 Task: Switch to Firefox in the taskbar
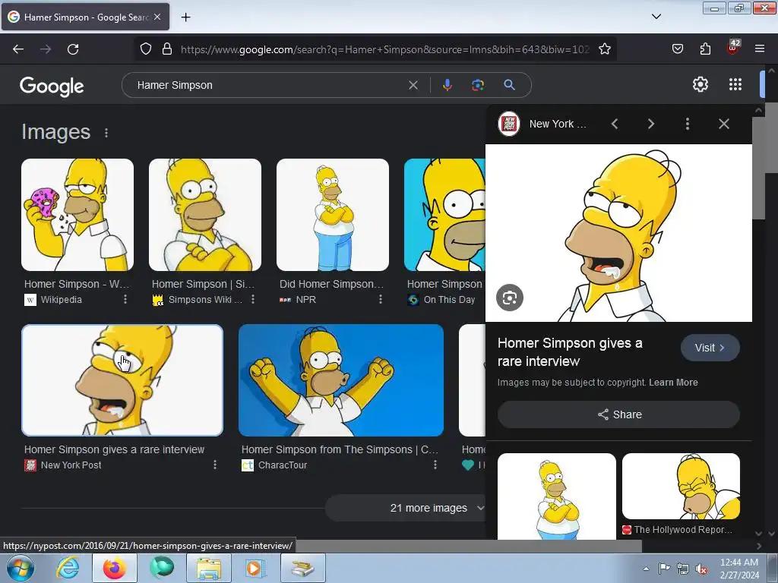[115, 568]
